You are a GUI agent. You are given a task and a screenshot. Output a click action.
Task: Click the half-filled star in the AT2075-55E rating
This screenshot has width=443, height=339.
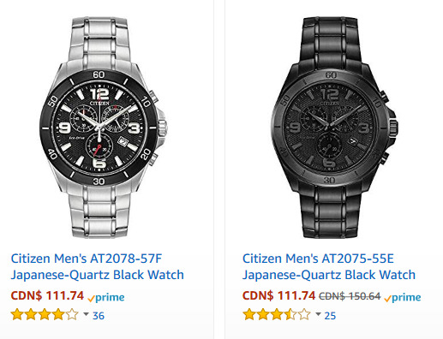pos(290,315)
